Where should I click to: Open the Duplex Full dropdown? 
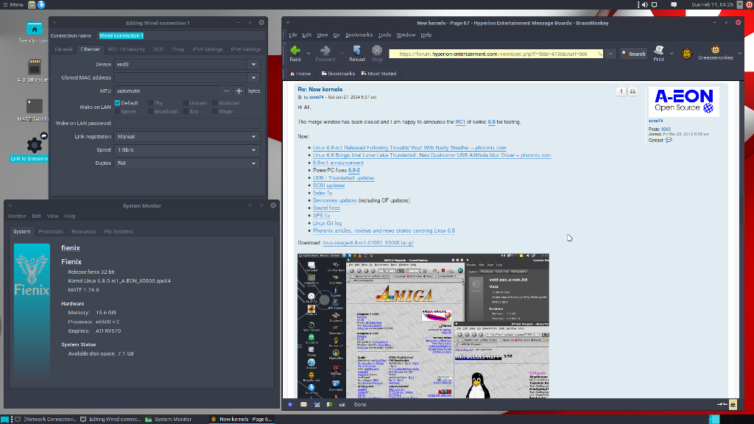(187, 163)
